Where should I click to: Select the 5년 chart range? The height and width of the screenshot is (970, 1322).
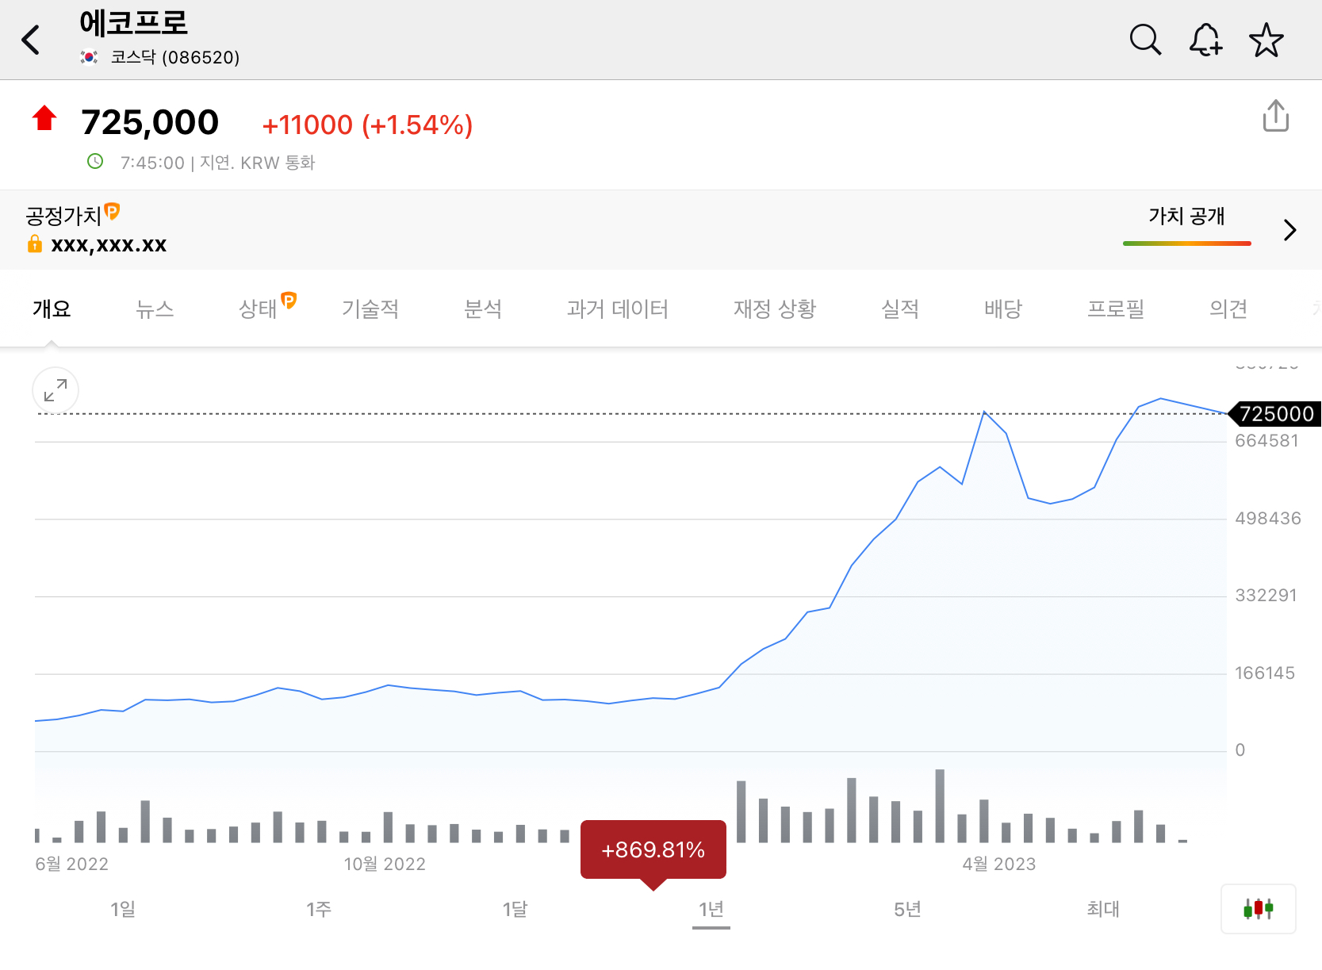907,909
